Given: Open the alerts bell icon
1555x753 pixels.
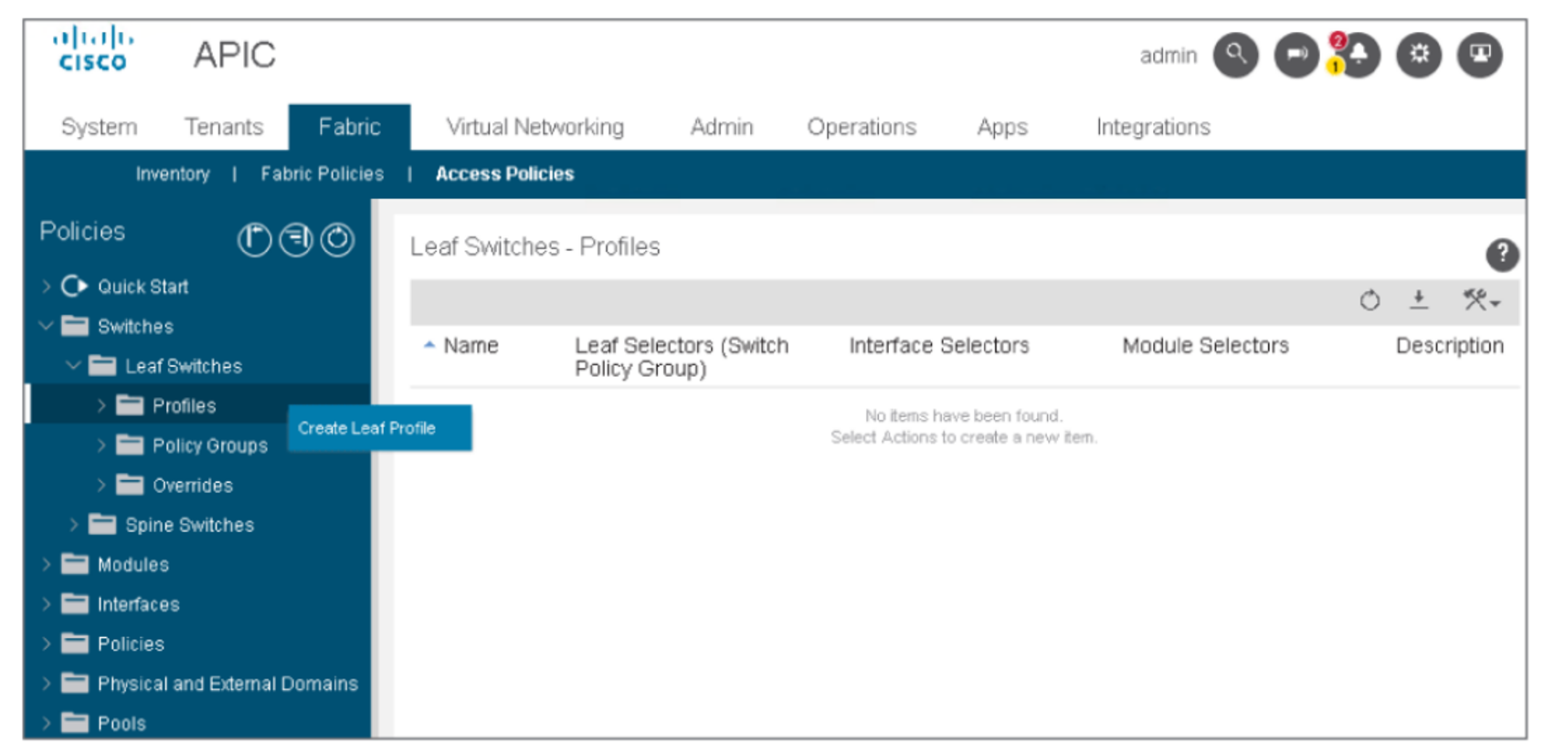Looking at the screenshot, I should (1358, 55).
